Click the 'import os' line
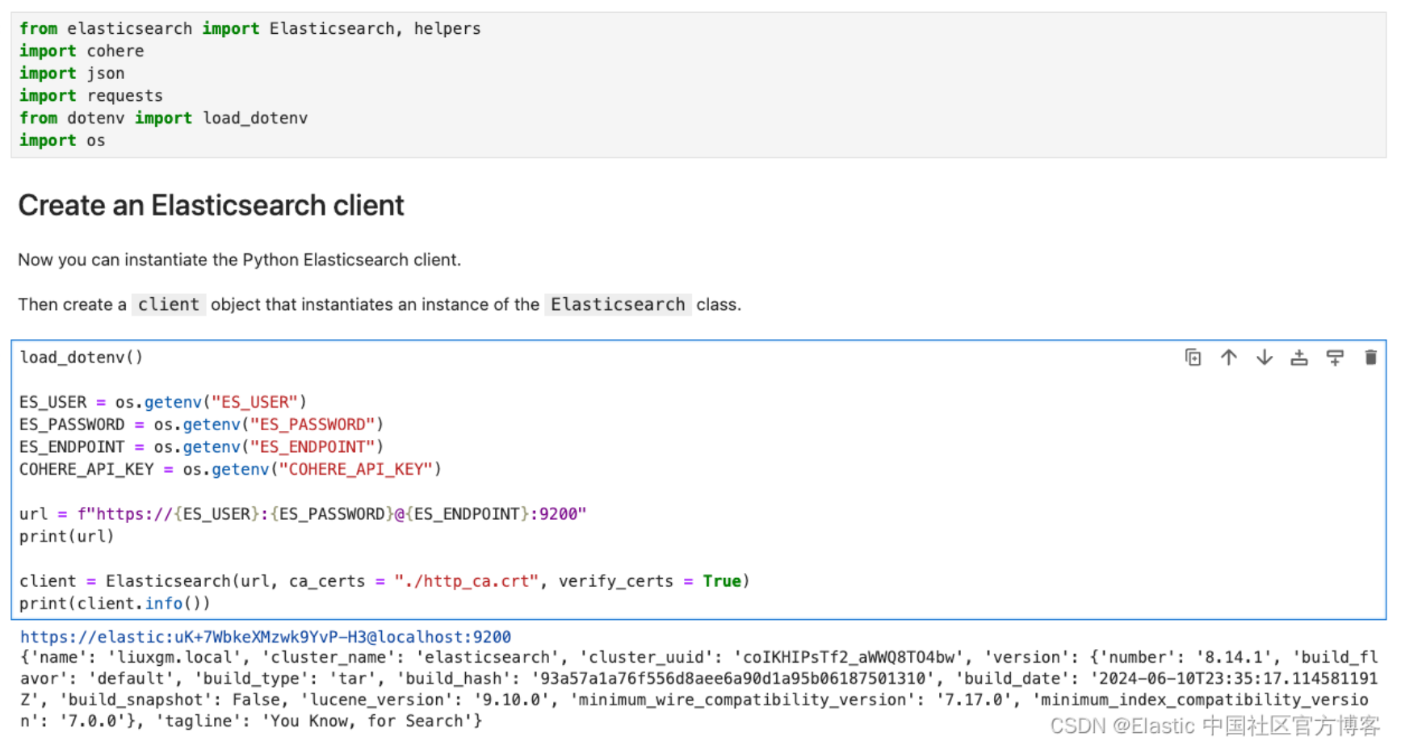Screen dimensions: 1401x745 point(62,140)
